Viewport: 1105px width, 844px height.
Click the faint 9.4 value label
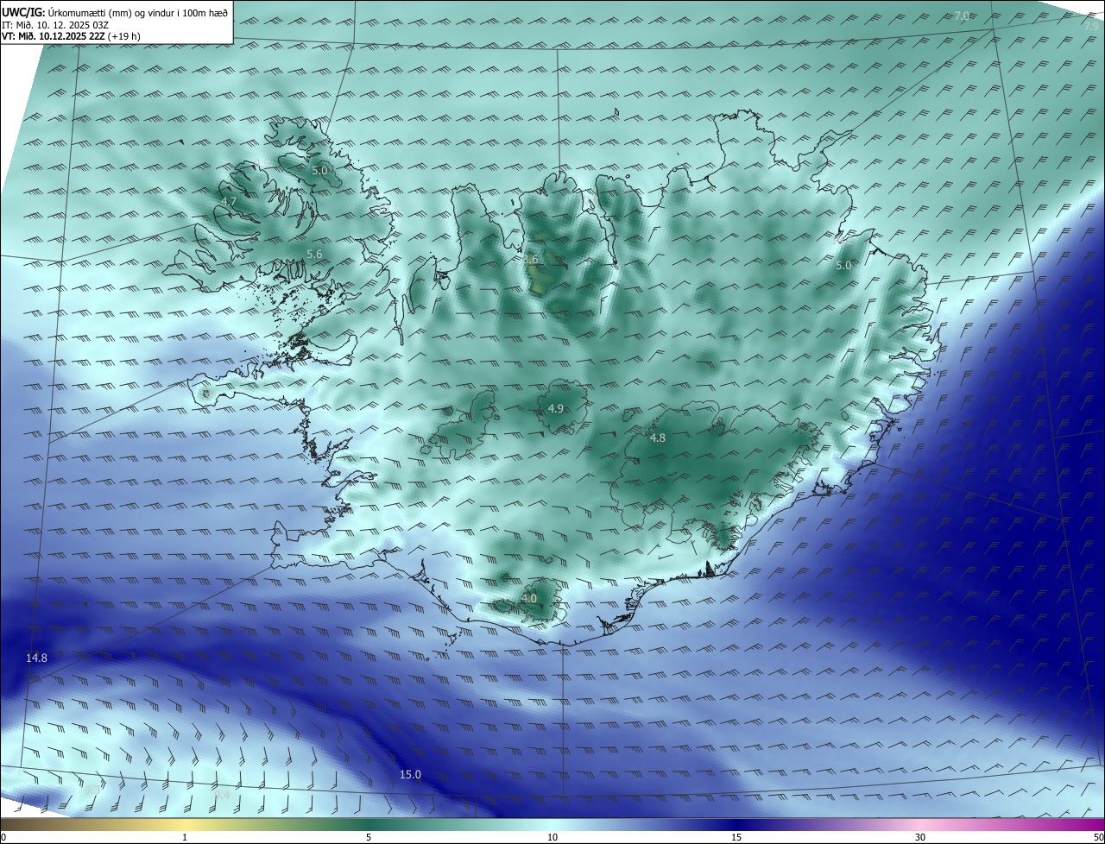[x=223, y=795]
